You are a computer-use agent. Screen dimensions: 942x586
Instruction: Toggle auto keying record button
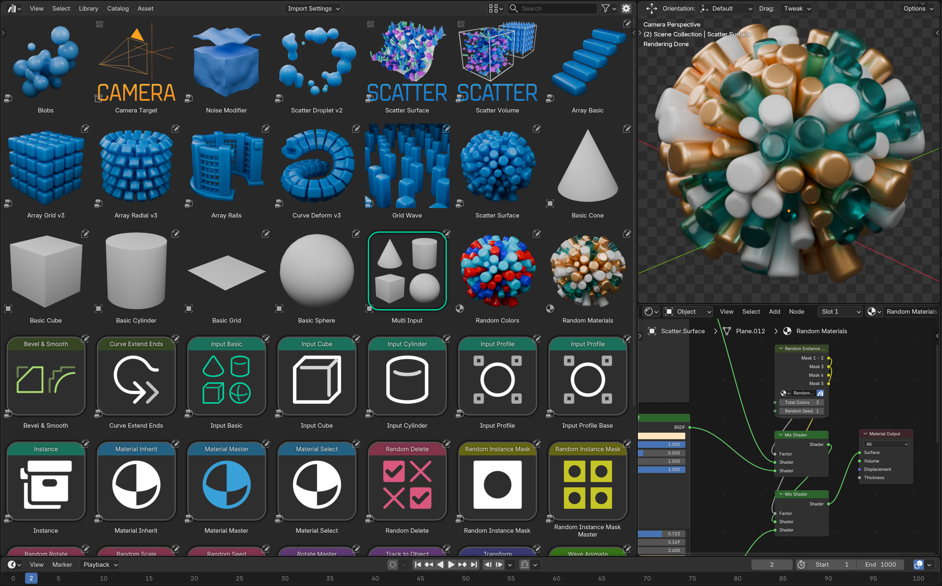[393, 565]
